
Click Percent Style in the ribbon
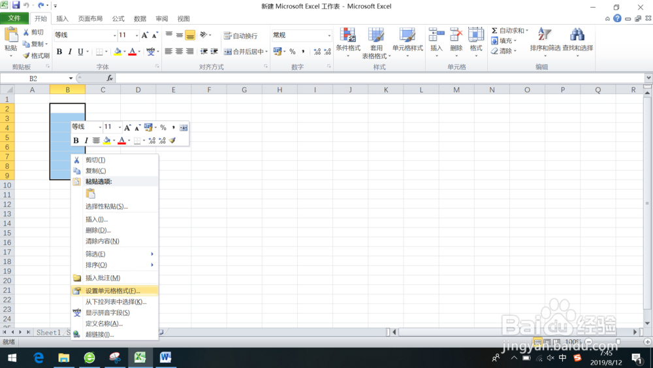click(x=293, y=52)
